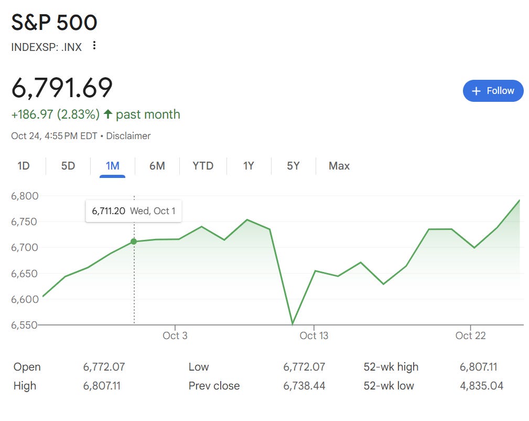Viewport: 529px width, 421px height.
Task: Click the +186.97 (2.83%) change value
Action: coord(56,114)
